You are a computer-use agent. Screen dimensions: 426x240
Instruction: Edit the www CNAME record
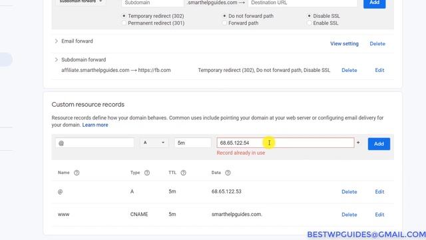coord(379,215)
